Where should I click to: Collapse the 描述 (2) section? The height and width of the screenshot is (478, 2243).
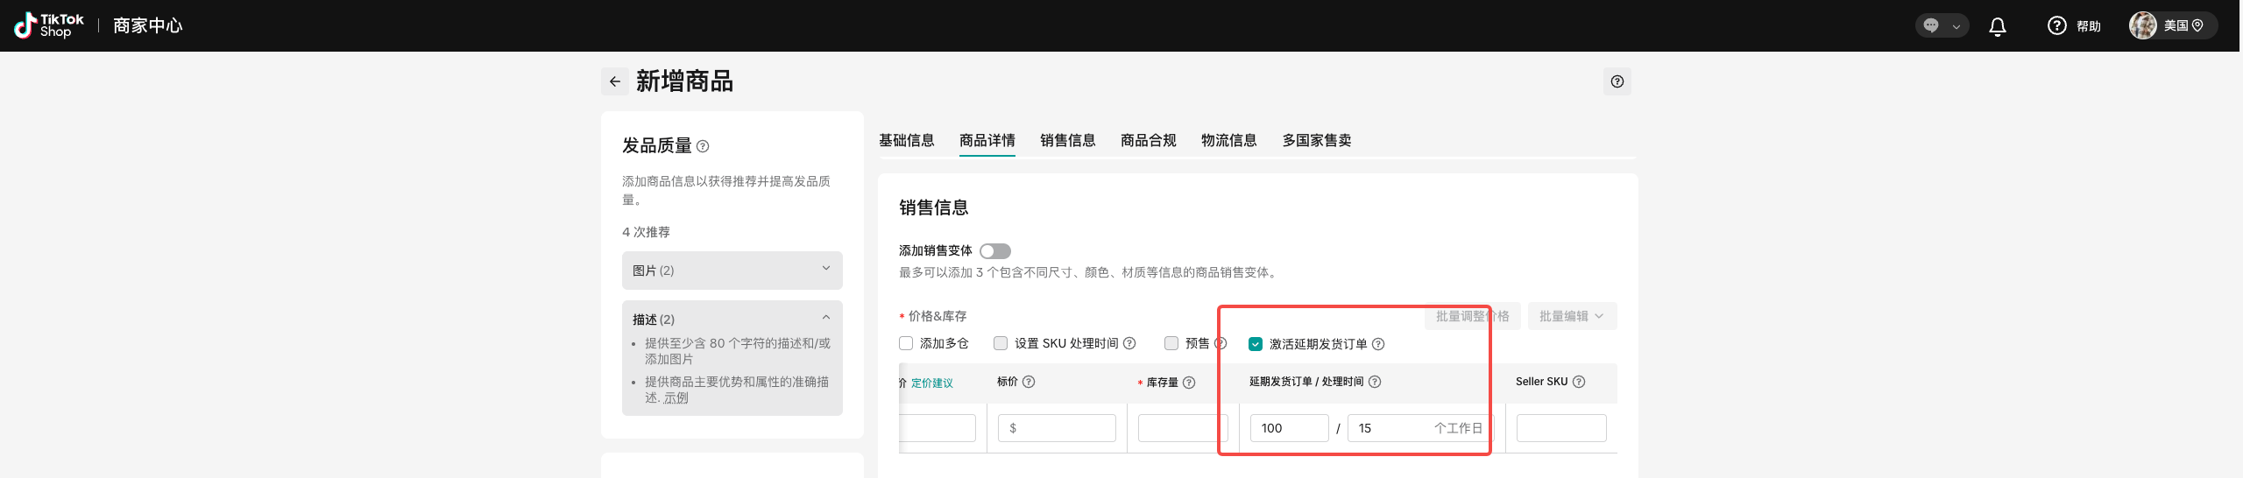(x=825, y=318)
